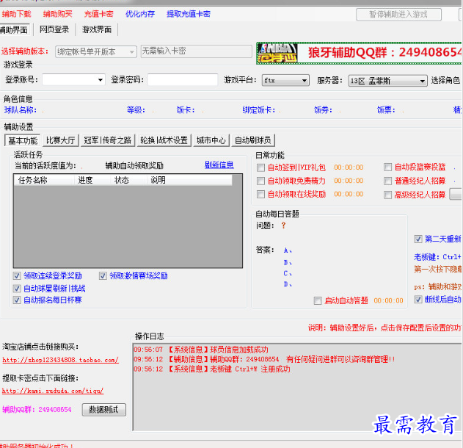Screen dimensions: 463x448
Task: Click the 暂停辅助进入游戏 button
Action: coord(398,14)
